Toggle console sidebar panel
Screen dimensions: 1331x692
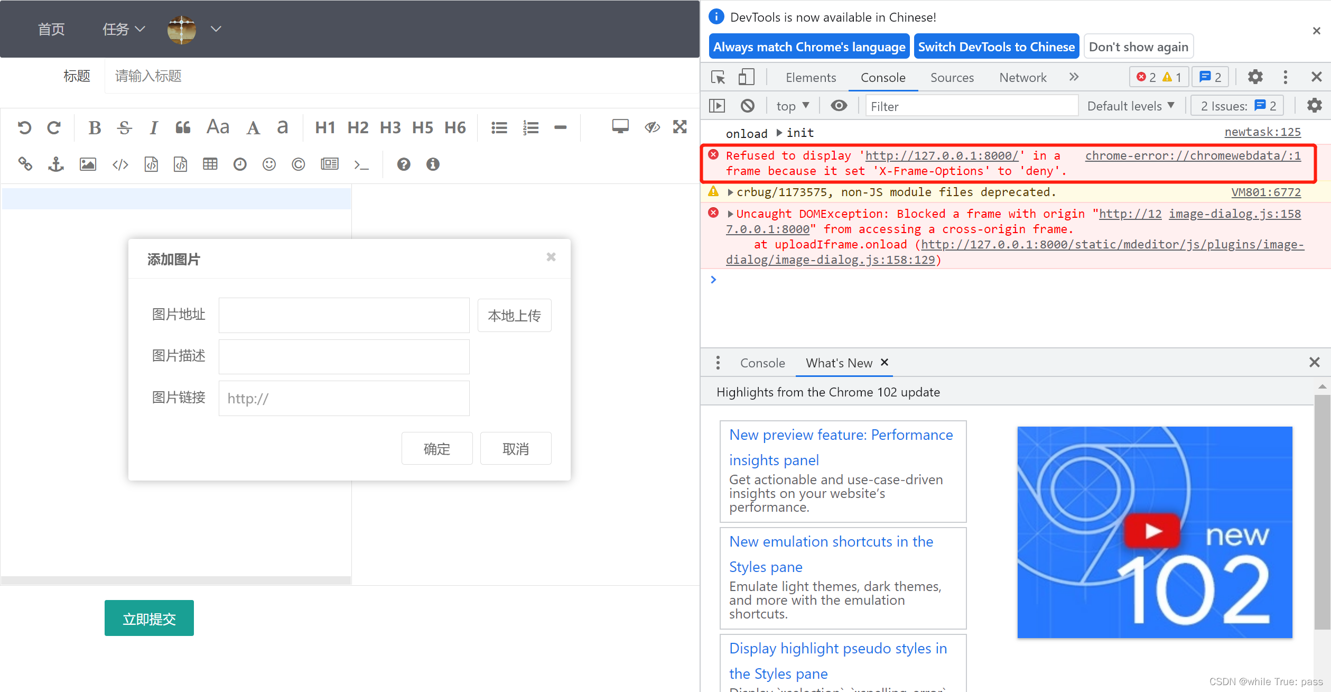click(717, 106)
